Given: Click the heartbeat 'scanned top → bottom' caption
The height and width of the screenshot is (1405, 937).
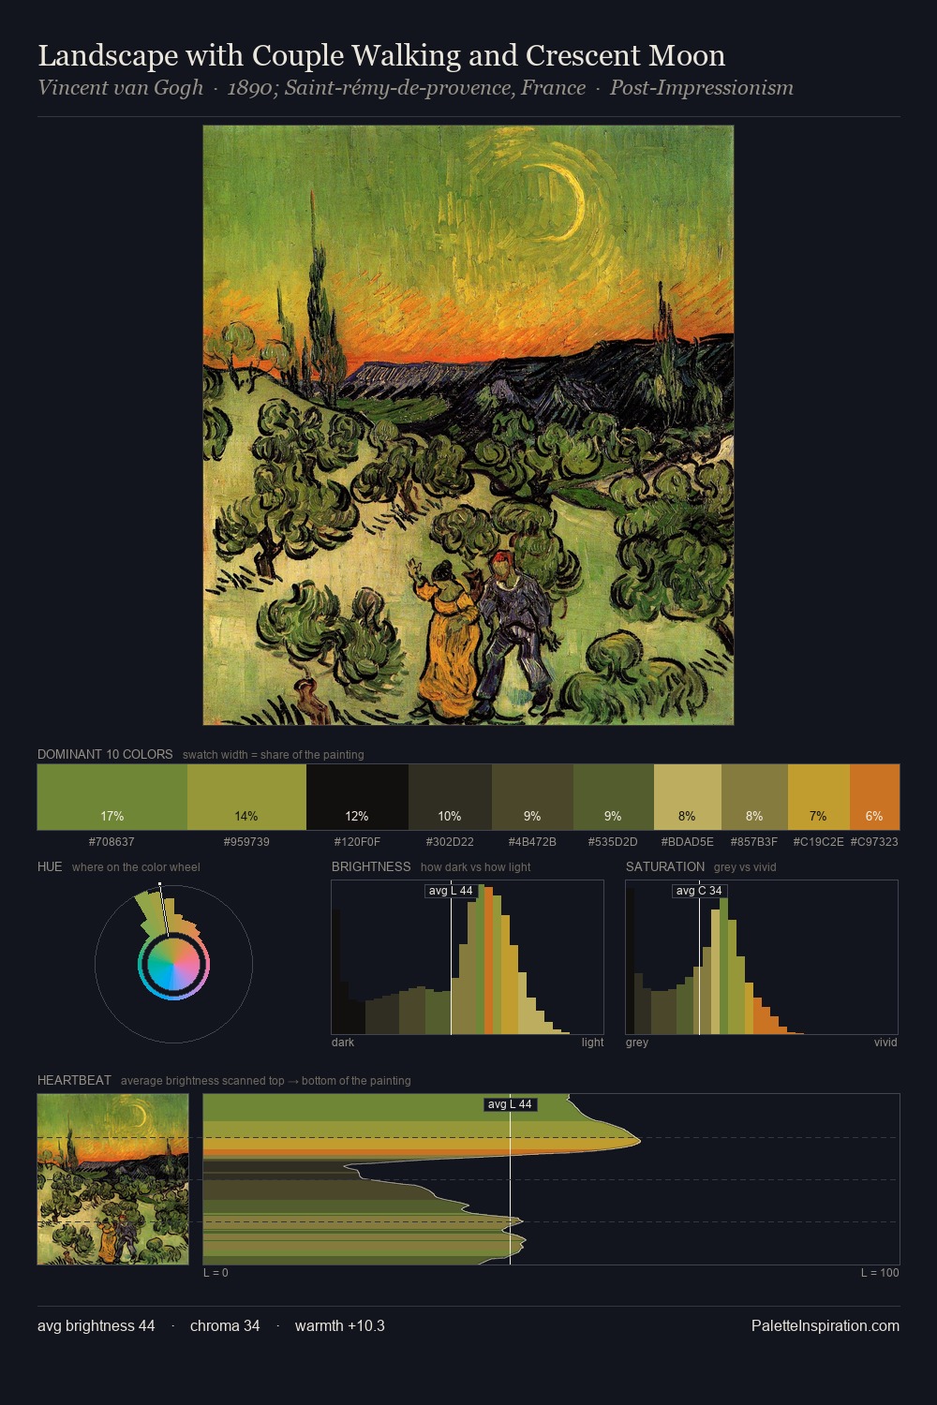Looking at the screenshot, I should click(x=266, y=1081).
